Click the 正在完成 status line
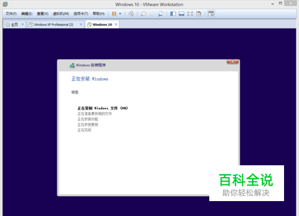 (x=84, y=130)
